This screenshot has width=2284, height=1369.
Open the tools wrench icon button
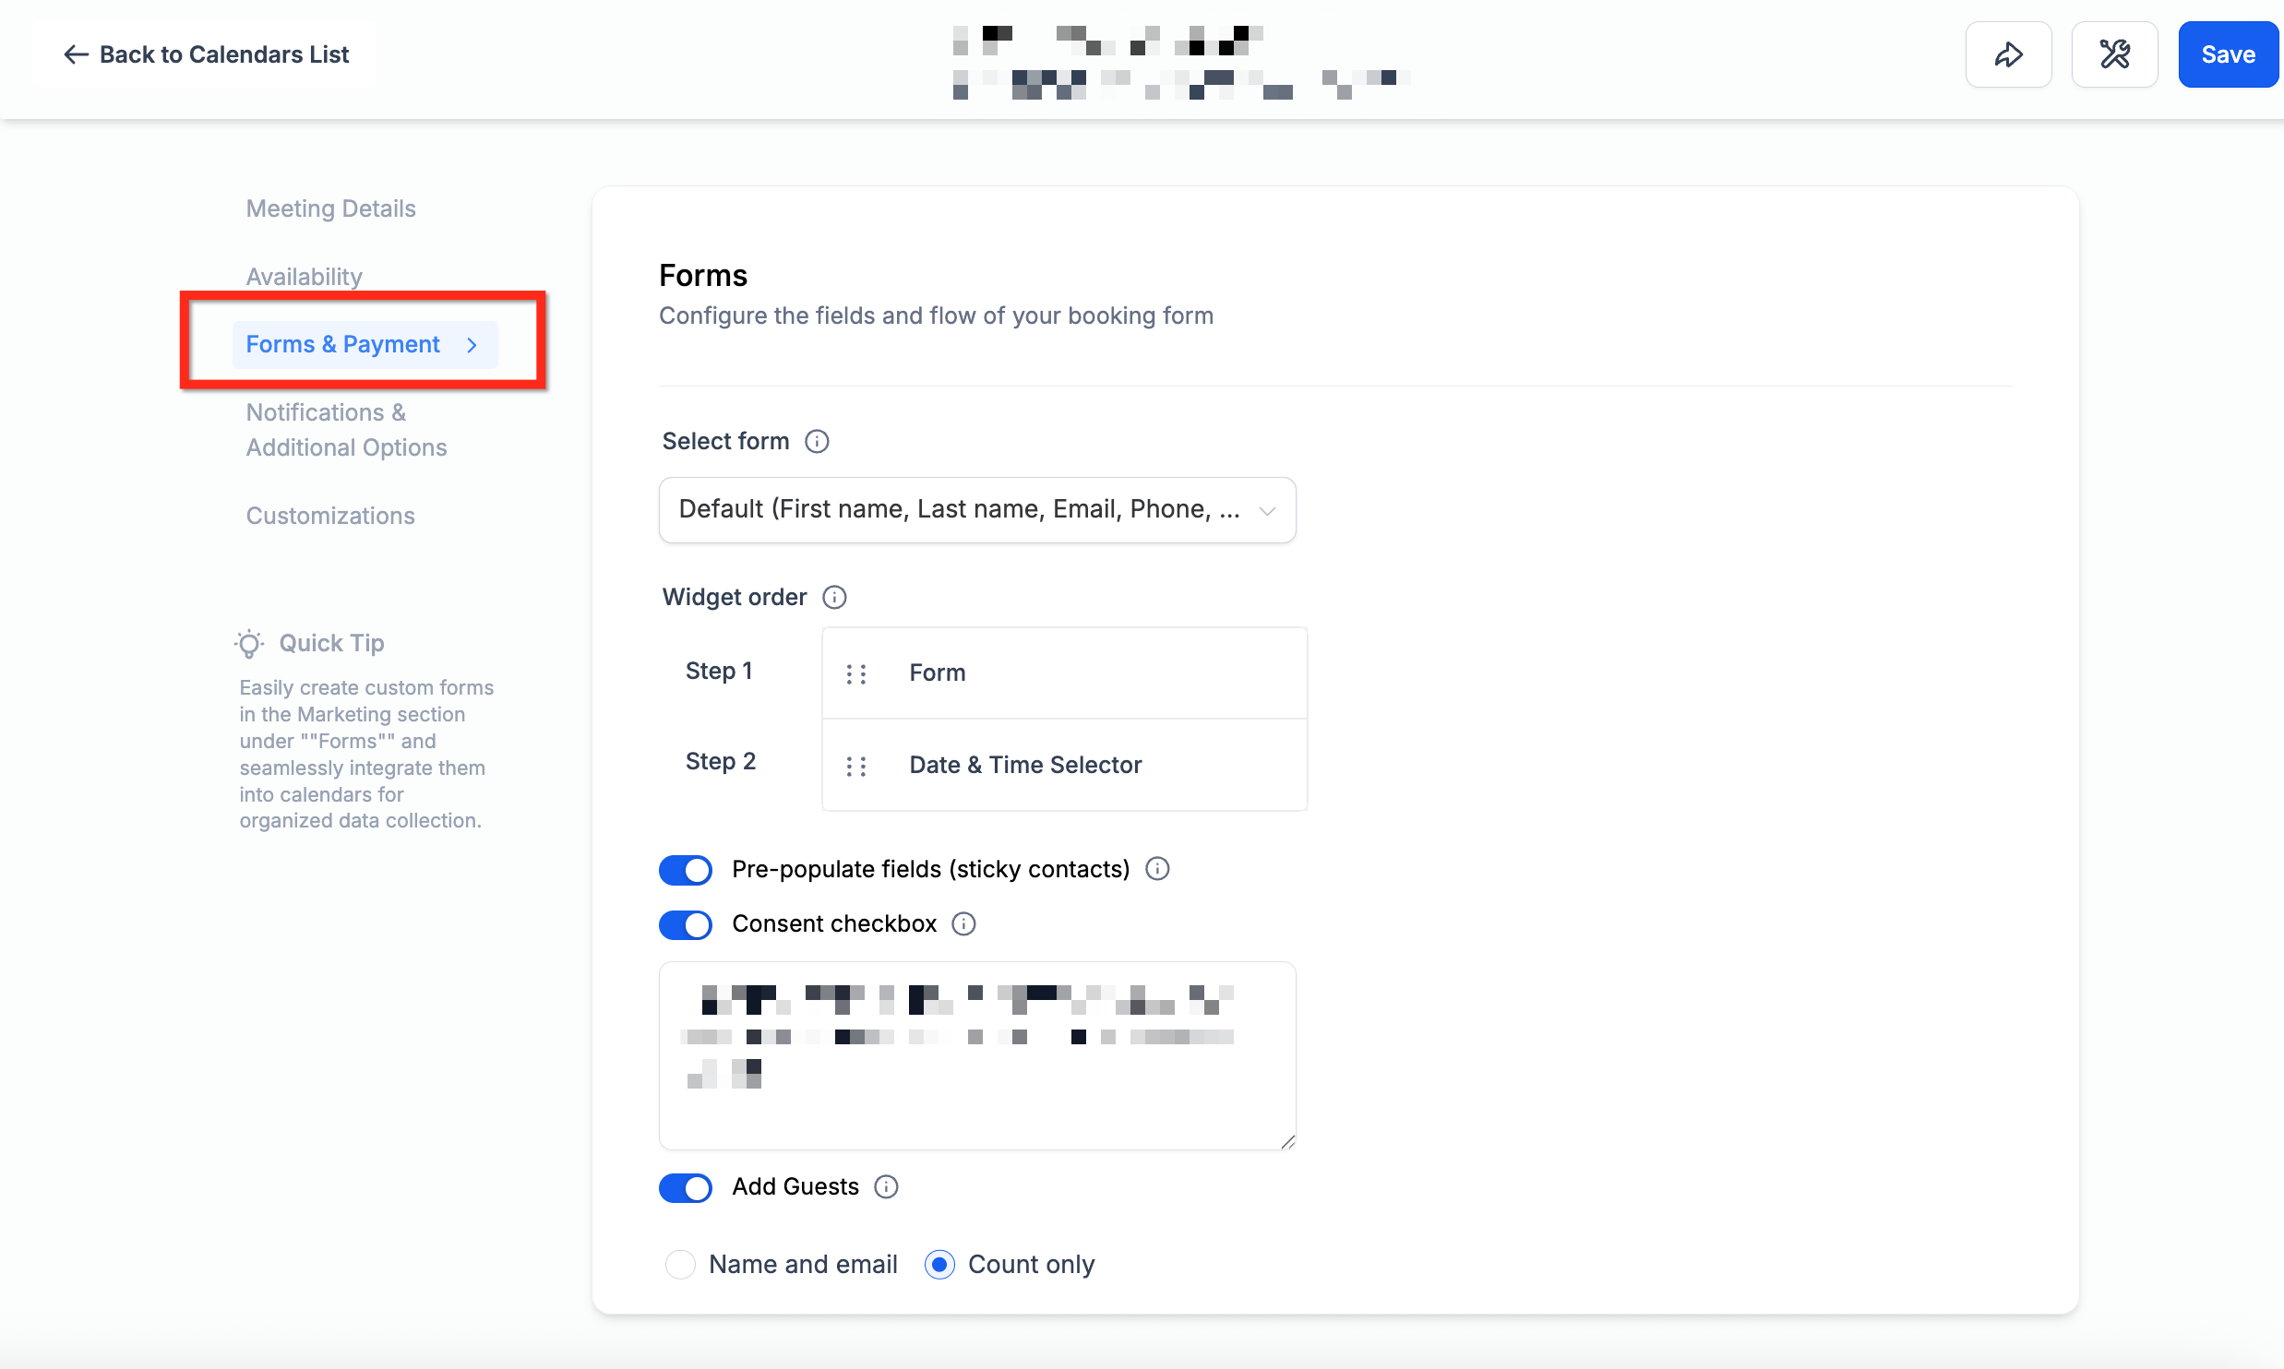[x=2114, y=54]
